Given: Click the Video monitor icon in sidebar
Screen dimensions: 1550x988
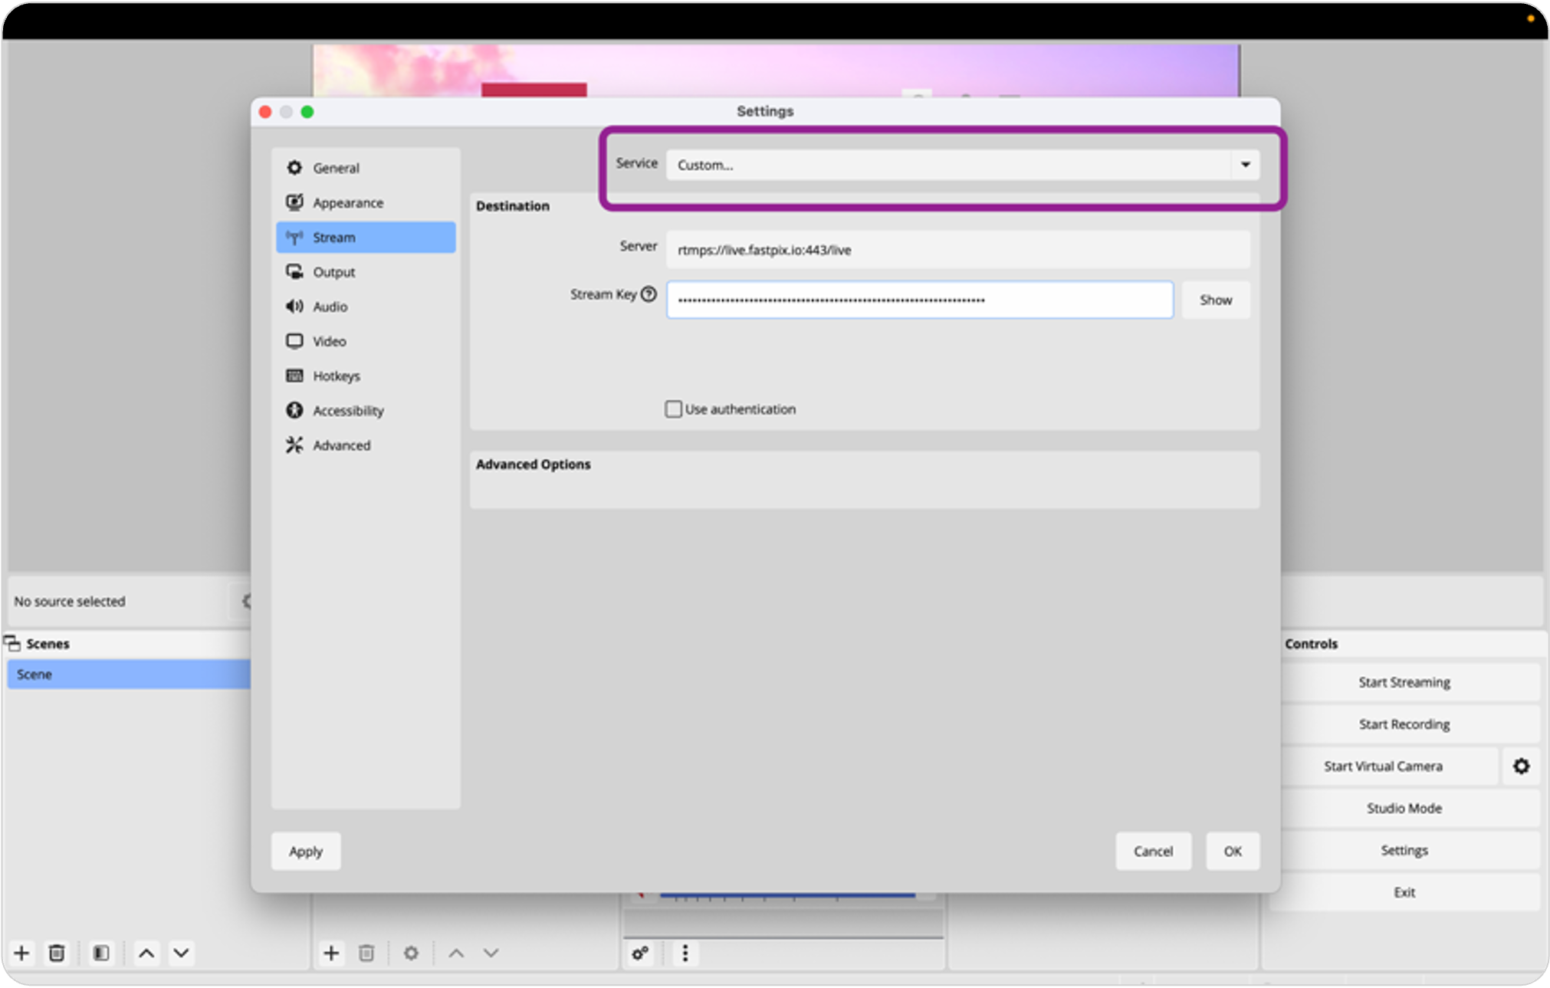Looking at the screenshot, I should click(x=294, y=341).
